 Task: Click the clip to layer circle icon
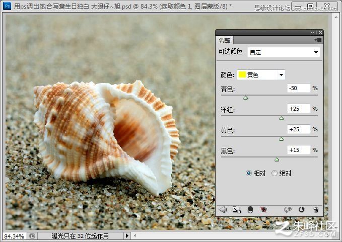[x=250, y=210]
